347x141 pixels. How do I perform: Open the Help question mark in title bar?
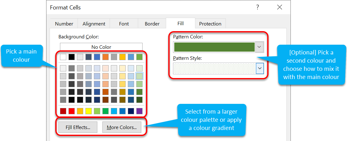point(258,7)
